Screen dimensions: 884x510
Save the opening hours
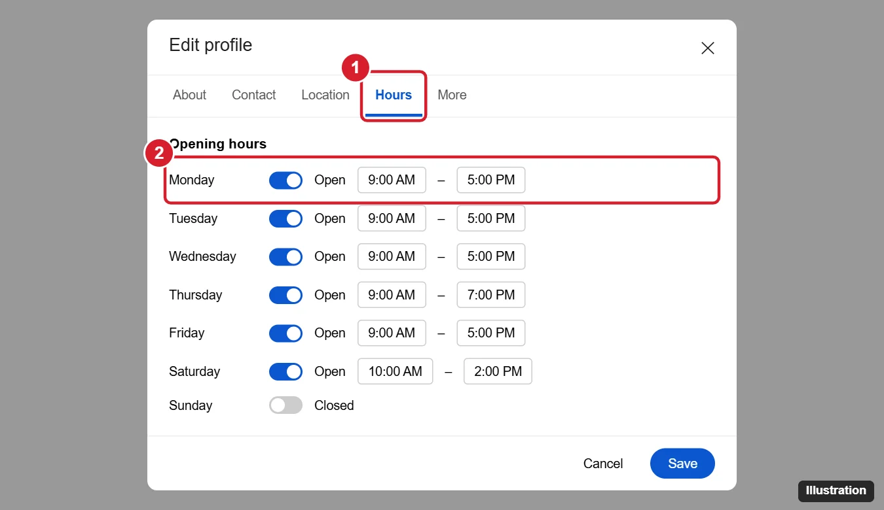(x=682, y=464)
